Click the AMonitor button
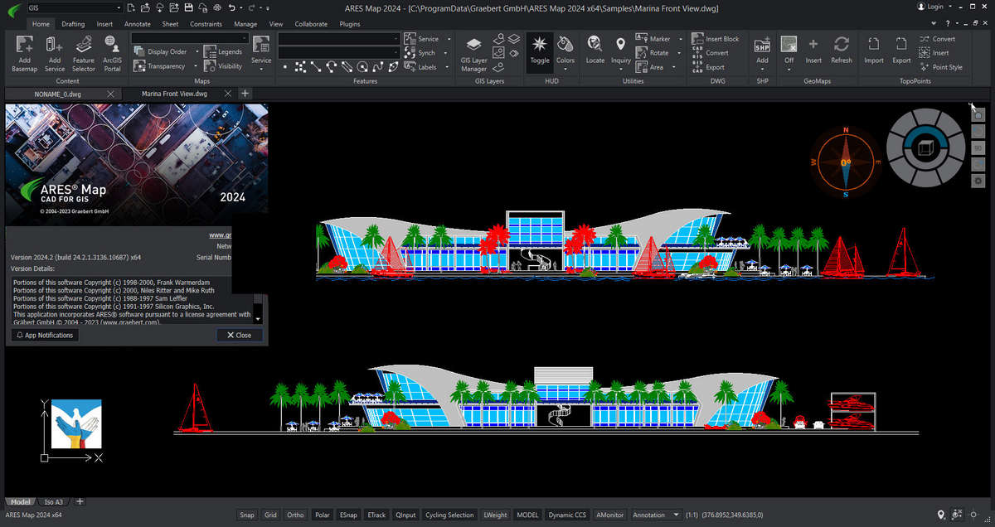Viewport: 995px width, 527px height. [610, 515]
